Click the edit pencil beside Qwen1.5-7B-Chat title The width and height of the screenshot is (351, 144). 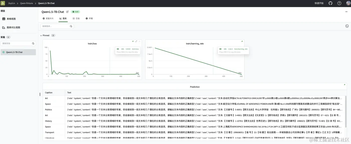tap(67, 12)
